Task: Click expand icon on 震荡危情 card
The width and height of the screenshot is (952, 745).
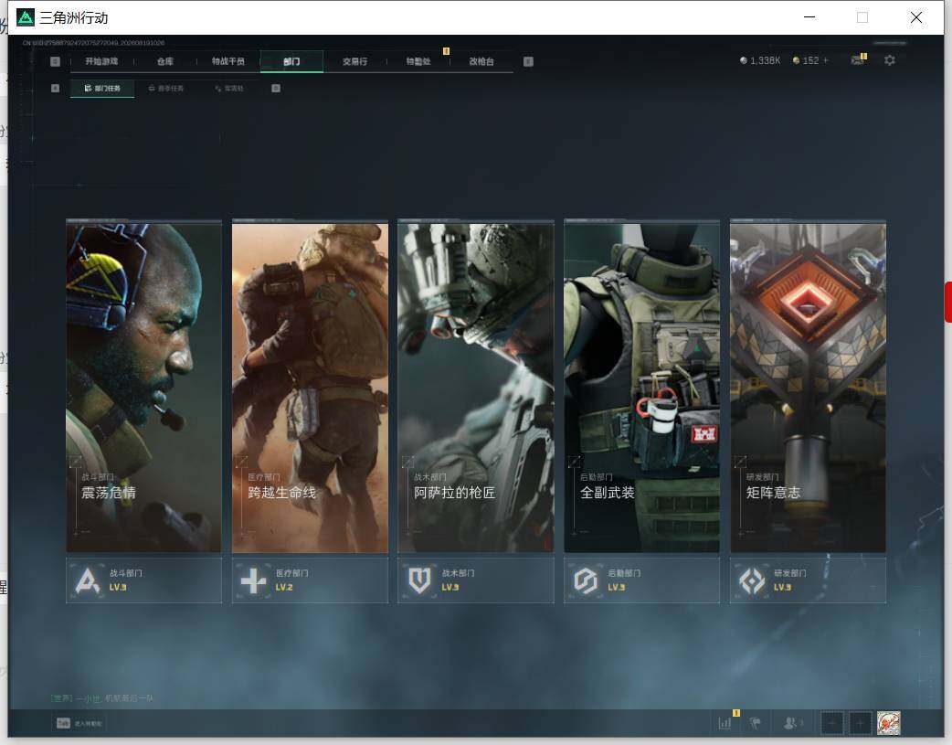Action: 75,462
